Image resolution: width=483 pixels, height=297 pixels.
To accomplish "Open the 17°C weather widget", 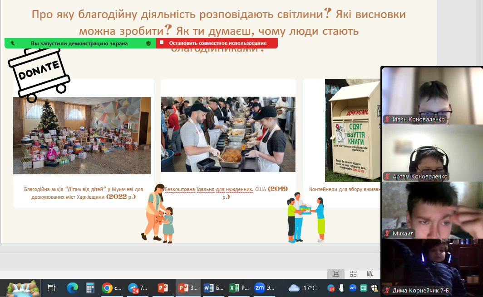I will (x=302, y=288).
